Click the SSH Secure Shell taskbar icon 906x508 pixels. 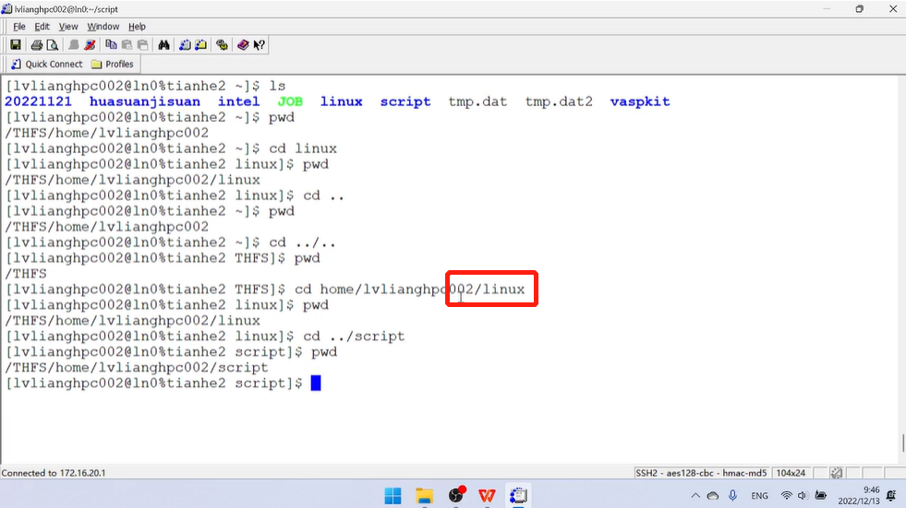(x=518, y=495)
